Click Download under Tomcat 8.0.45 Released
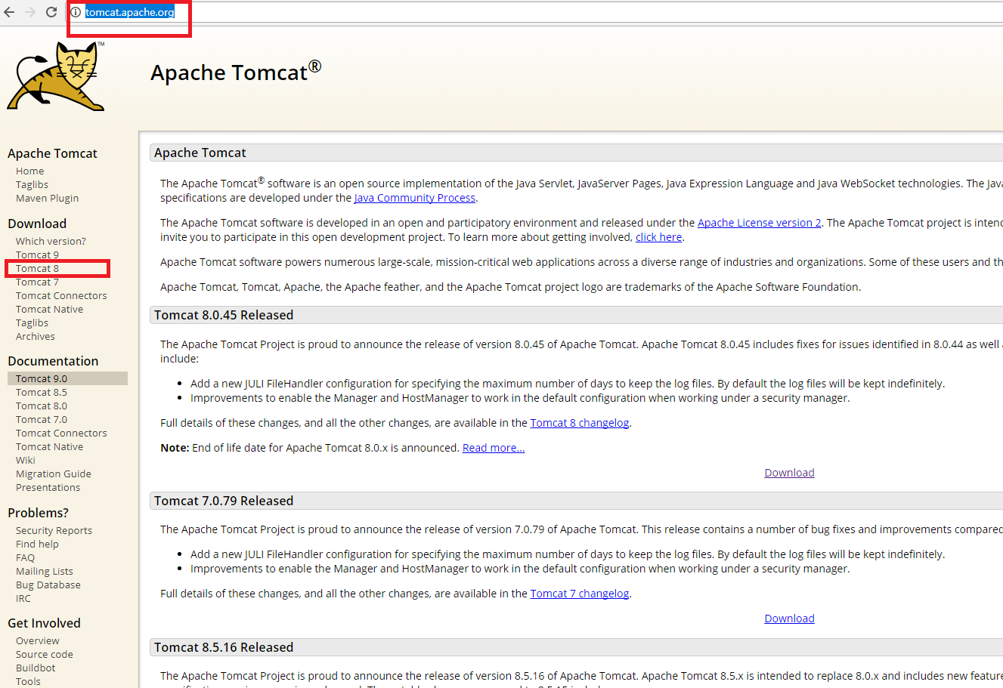1003x688 pixels. tap(789, 473)
